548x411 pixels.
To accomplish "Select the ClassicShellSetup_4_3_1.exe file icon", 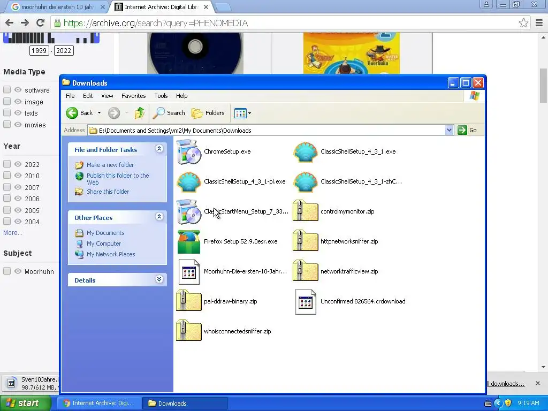I will click(x=306, y=151).
